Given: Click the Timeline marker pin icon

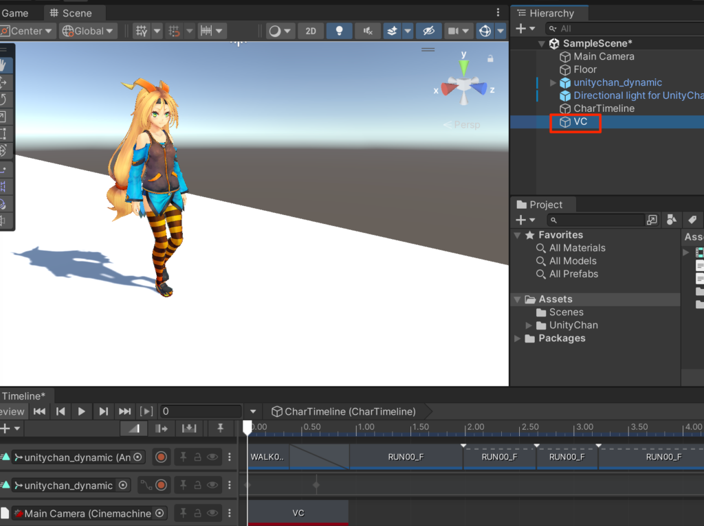Looking at the screenshot, I should [x=220, y=428].
